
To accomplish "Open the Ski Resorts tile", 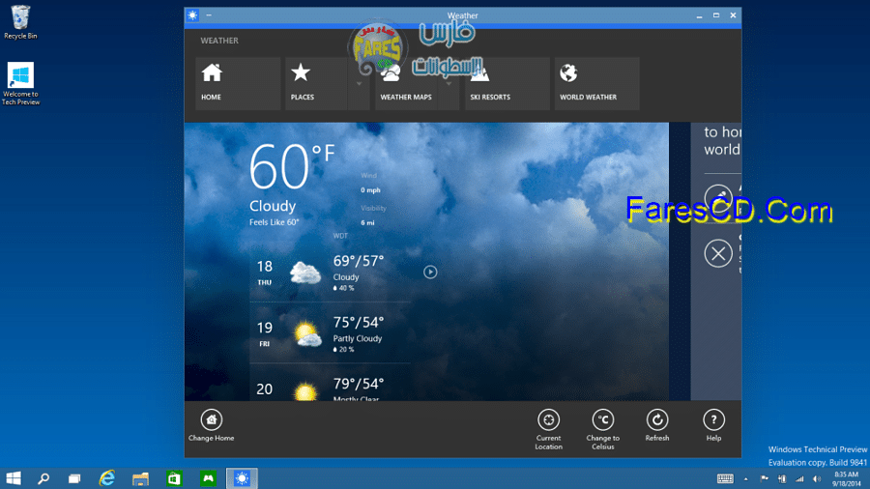I will pos(507,83).
